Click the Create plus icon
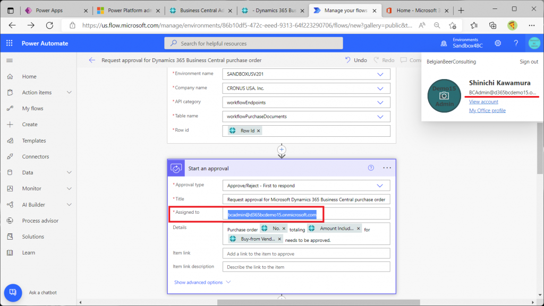The width and height of the screenshot is (544, 306). click(x=10, y=124)
